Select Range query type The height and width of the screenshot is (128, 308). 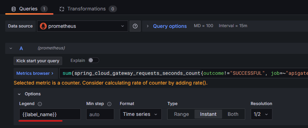[x=181, y=114]
